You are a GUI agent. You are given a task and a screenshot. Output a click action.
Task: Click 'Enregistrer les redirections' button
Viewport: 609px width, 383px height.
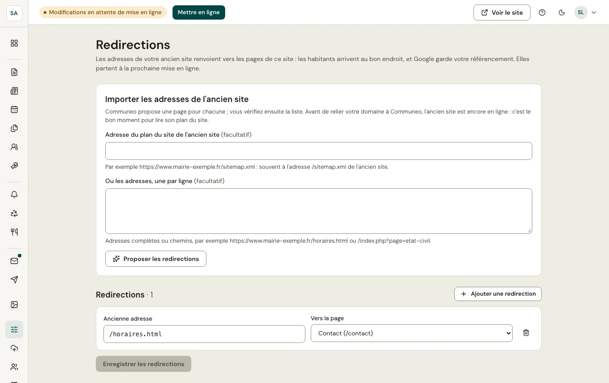[144, 364]
